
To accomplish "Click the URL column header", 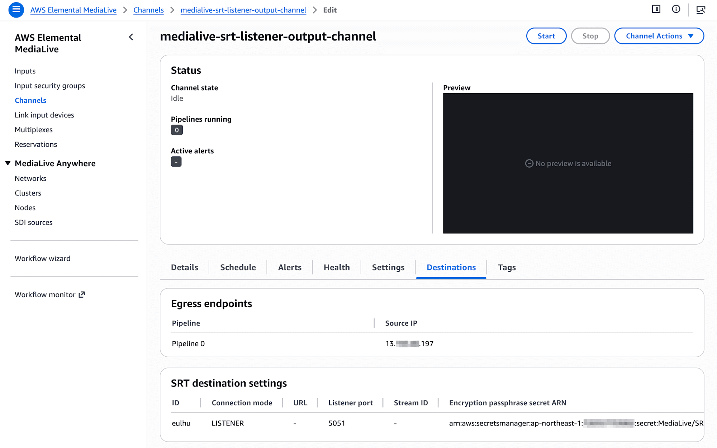I will coord(300,403).
